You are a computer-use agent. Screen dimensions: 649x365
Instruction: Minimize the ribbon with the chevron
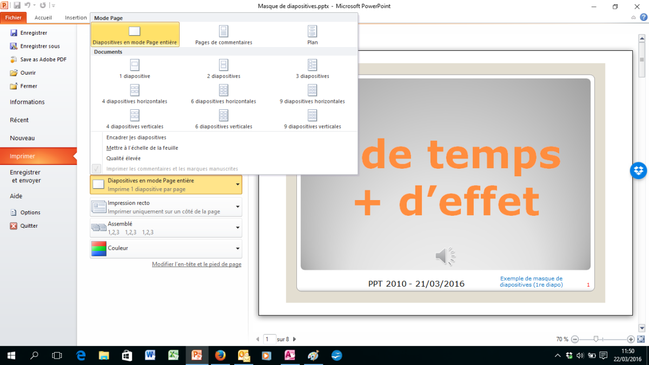coord(633,18)
